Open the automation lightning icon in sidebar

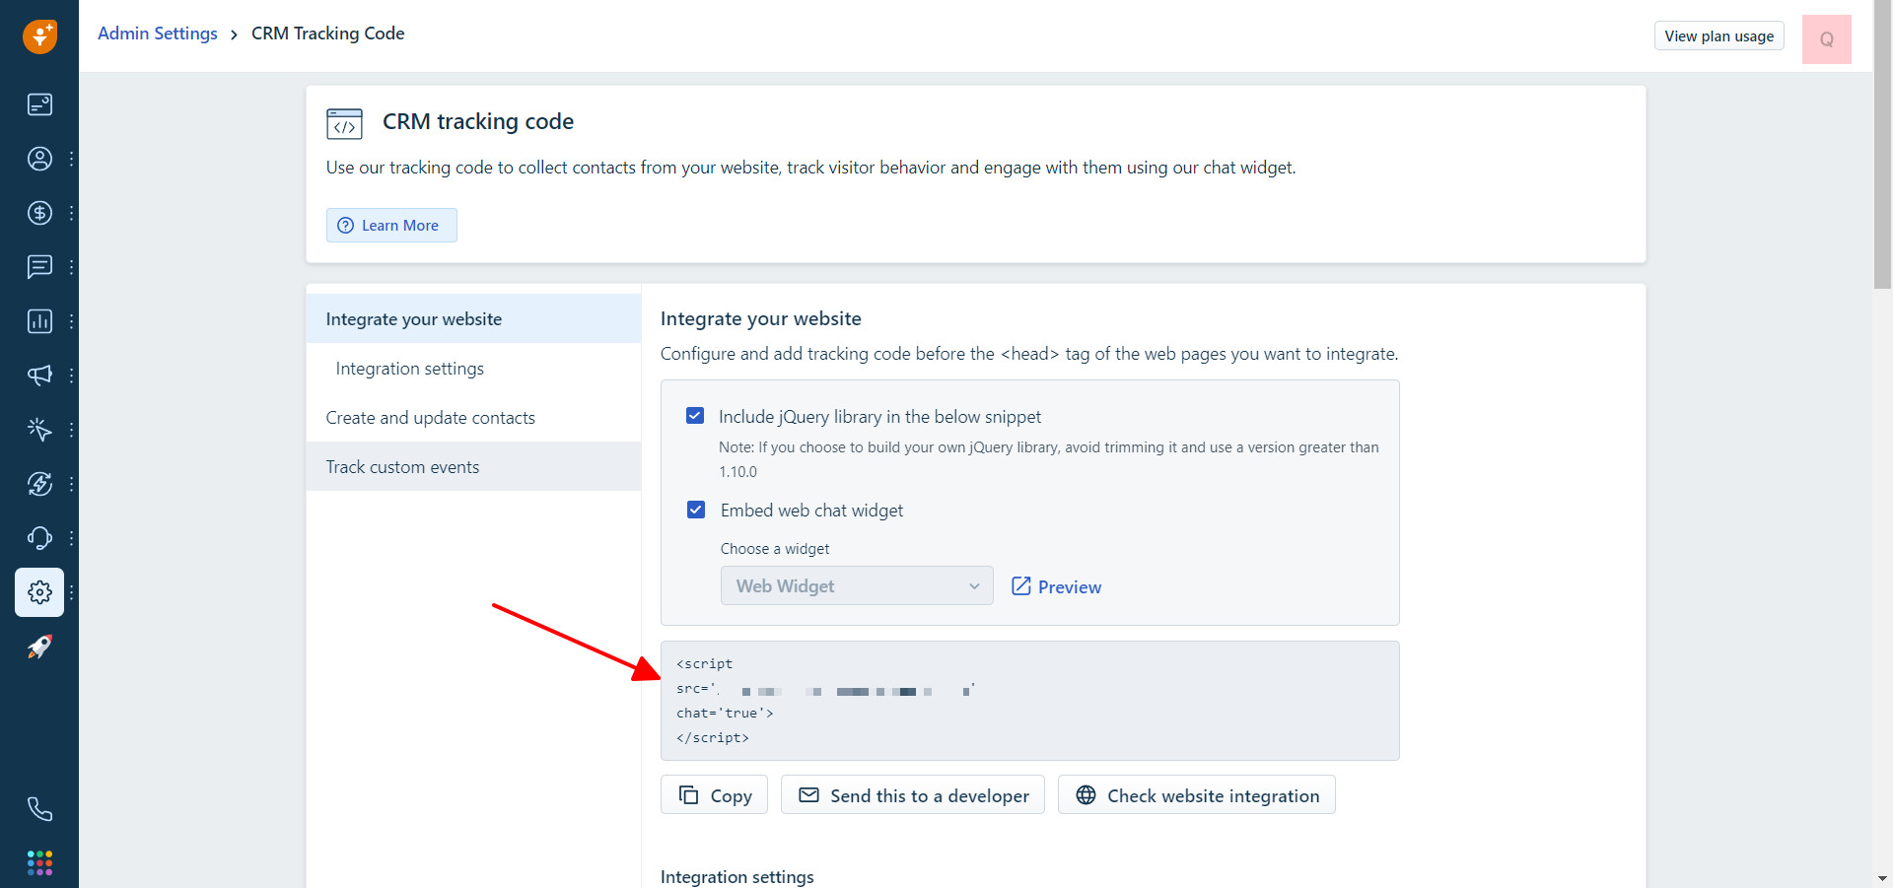pyautogui.click(x=39, y=484)
